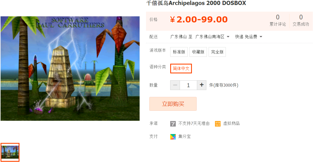Screen dimensions: 314x162
Task: Click the 集分宝 payment icon
Action: pos(173,137)
